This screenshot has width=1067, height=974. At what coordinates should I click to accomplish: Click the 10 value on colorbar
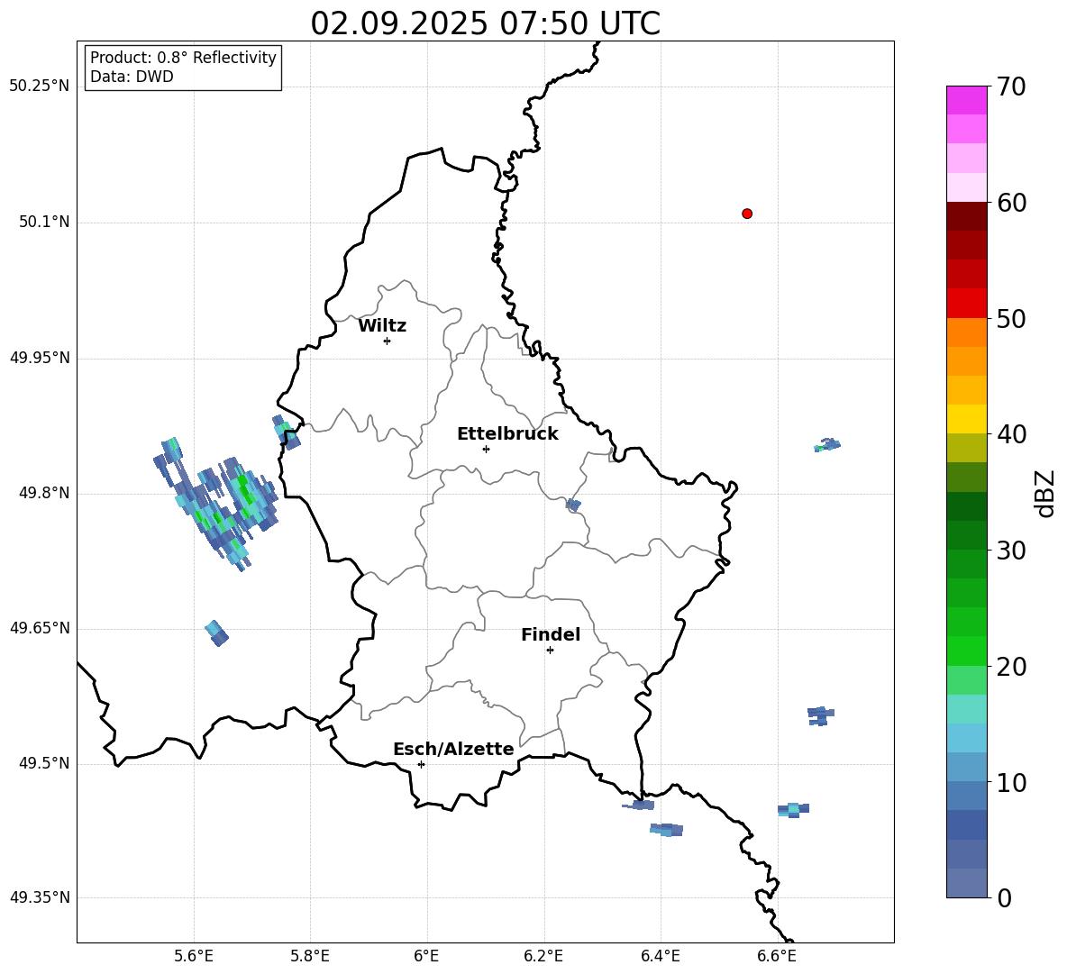(x=1011, y=783)
